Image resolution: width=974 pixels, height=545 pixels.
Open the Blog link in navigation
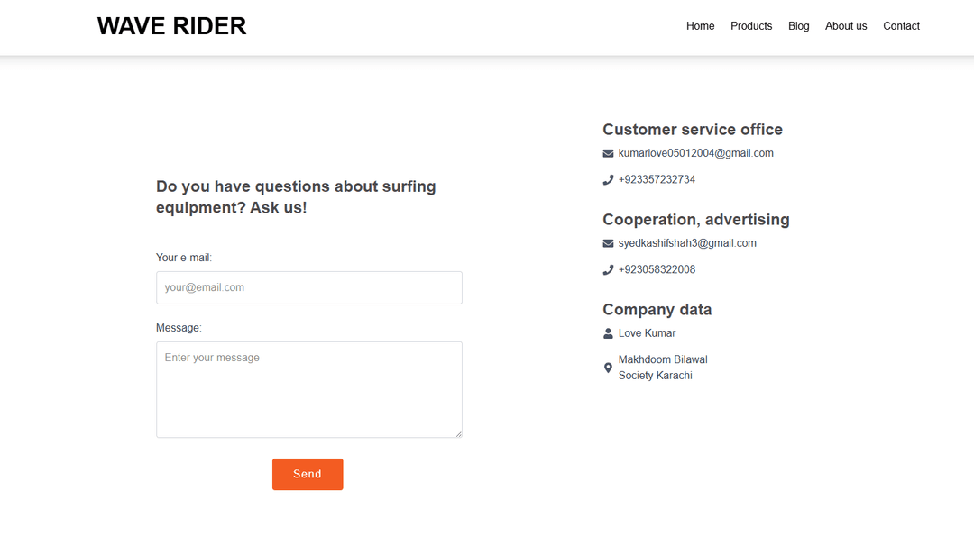[798, 26]
